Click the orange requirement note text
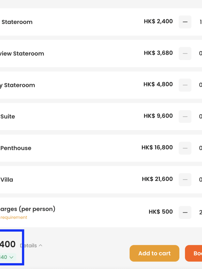This screenshot has width=202, height=269. click(14, 217)
